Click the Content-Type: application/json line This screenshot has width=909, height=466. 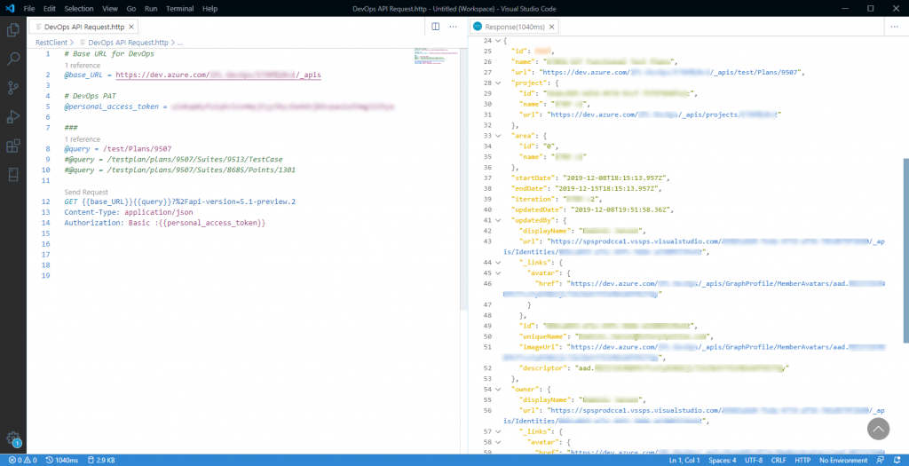click(x=129, y=212)
